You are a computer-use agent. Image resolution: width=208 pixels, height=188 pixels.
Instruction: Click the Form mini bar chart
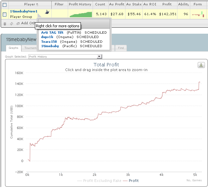(198, 14)
